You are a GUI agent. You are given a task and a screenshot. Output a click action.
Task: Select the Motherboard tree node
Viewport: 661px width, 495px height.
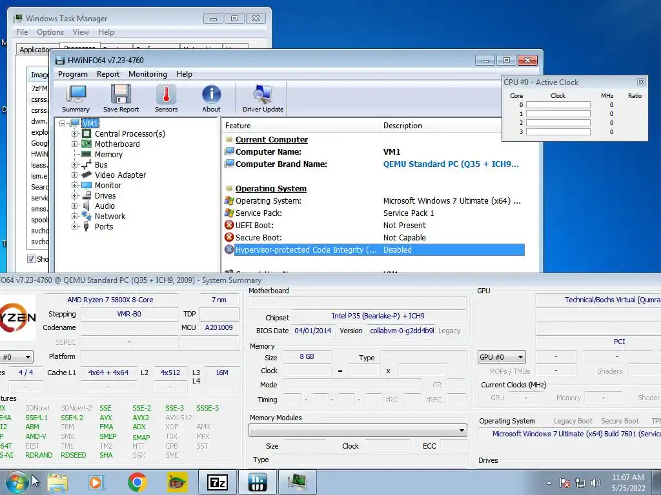(x=117, y=144)
